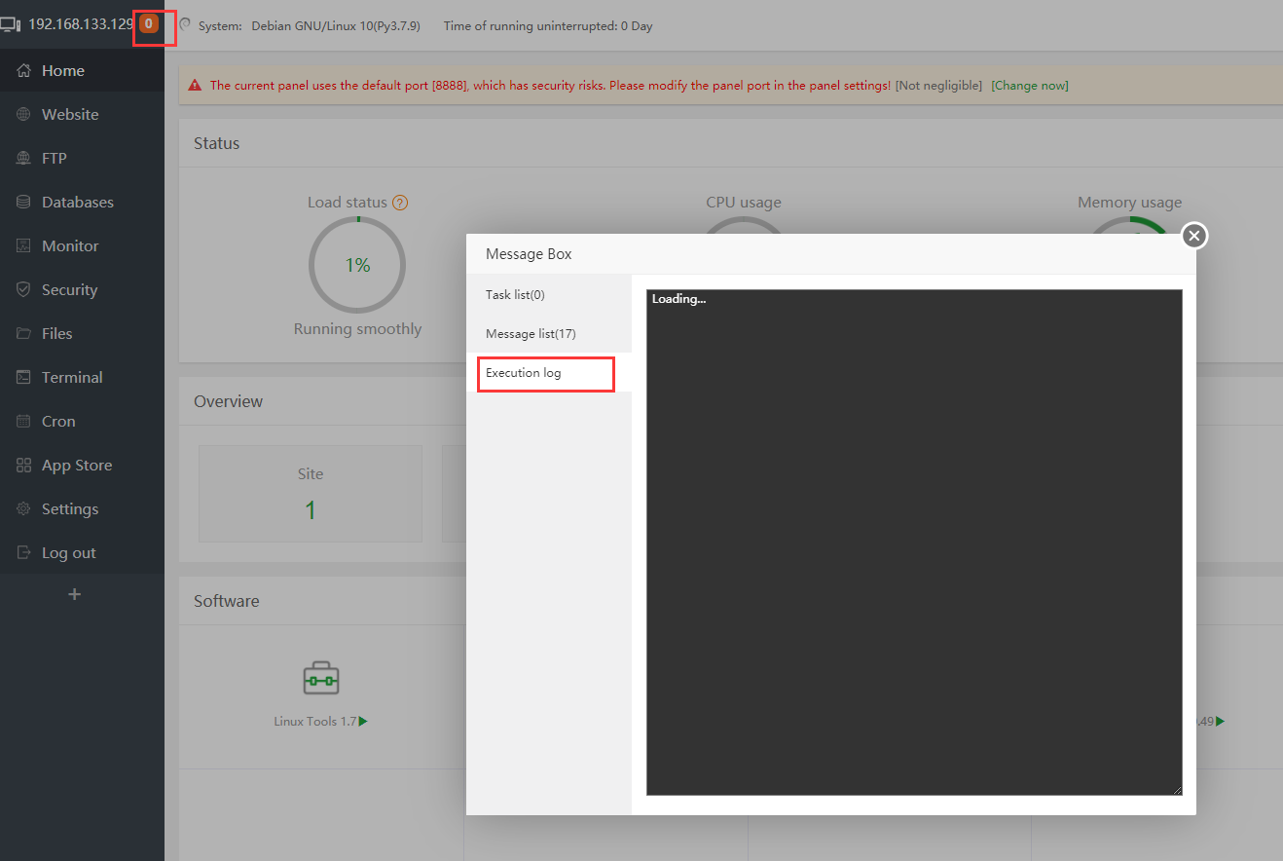Click the Cron calendar icon

(24, 422)
